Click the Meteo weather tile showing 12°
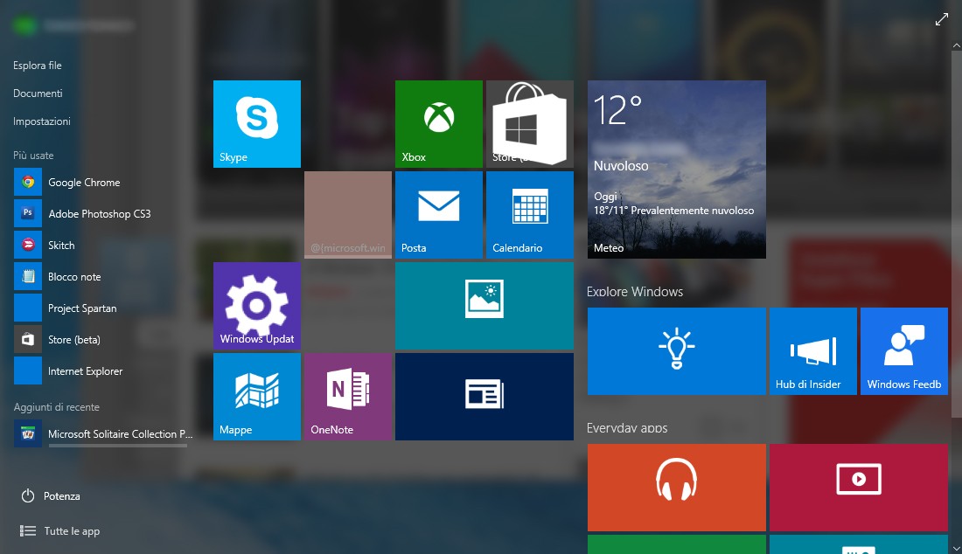 coord(676,169)
